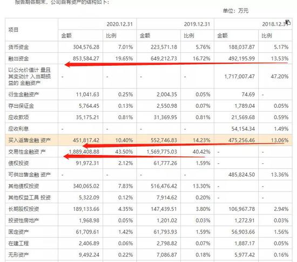This screenshot has height=262, width=297.
Task: Select the highlighted percentage 10.40%
Action: [124, 140]
